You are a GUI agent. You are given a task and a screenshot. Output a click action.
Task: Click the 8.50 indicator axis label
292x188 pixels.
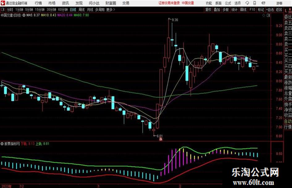pos(279,154)
